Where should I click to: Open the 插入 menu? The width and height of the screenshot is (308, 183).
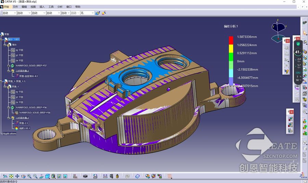point(42,7)
